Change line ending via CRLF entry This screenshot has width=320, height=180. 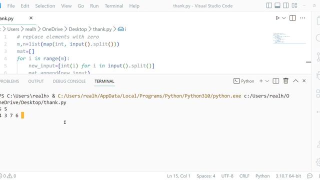[x=244, y=176]
